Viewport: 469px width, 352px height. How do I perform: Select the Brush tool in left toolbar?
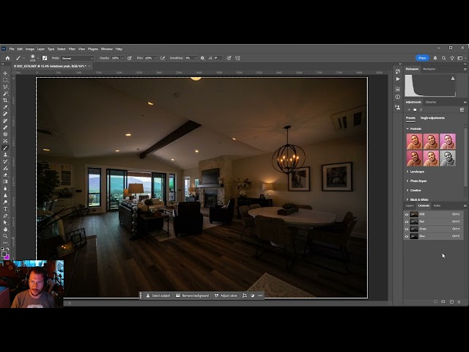coord(5,148)
